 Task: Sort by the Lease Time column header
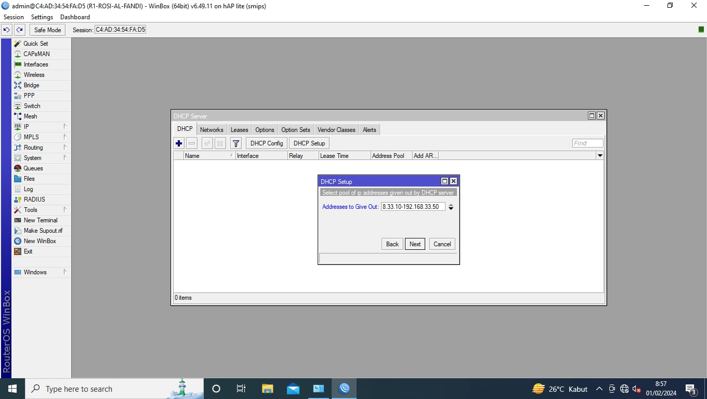click(x=344, y=156)
